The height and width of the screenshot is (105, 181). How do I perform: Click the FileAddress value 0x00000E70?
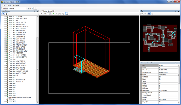coord(168,70)
